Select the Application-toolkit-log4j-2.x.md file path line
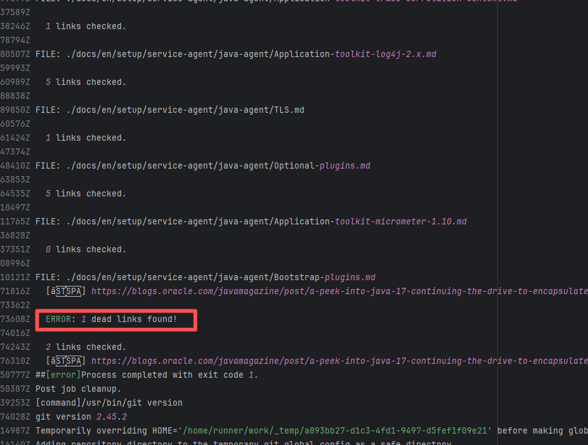588x445 pixels. tap(236, 54)
